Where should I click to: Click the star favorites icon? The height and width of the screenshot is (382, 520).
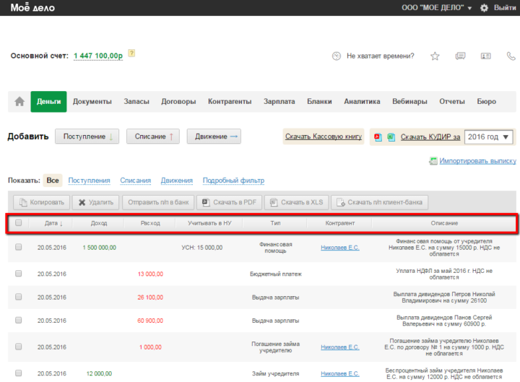pos(435,56)
